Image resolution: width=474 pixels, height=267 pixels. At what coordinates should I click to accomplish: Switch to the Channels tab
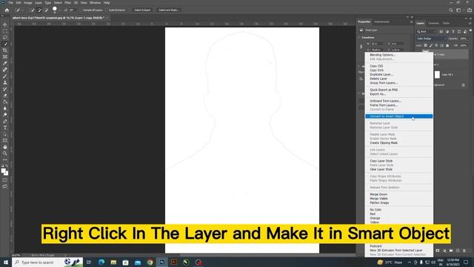coord(433,23)
